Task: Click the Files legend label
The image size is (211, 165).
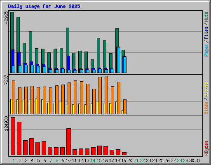Action: point(206,33)
